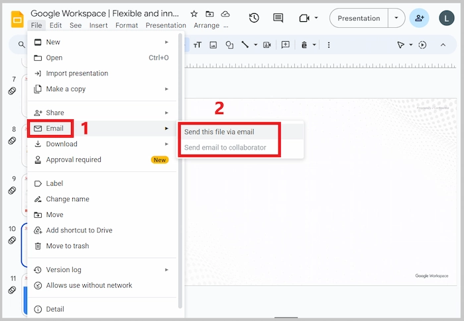Expand the Share submenu
The width and height of the screenshot is (464, 321).
(x=102, y=113)
